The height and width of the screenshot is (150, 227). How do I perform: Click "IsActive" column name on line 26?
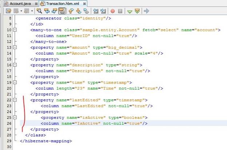click(x=87, y=123)
